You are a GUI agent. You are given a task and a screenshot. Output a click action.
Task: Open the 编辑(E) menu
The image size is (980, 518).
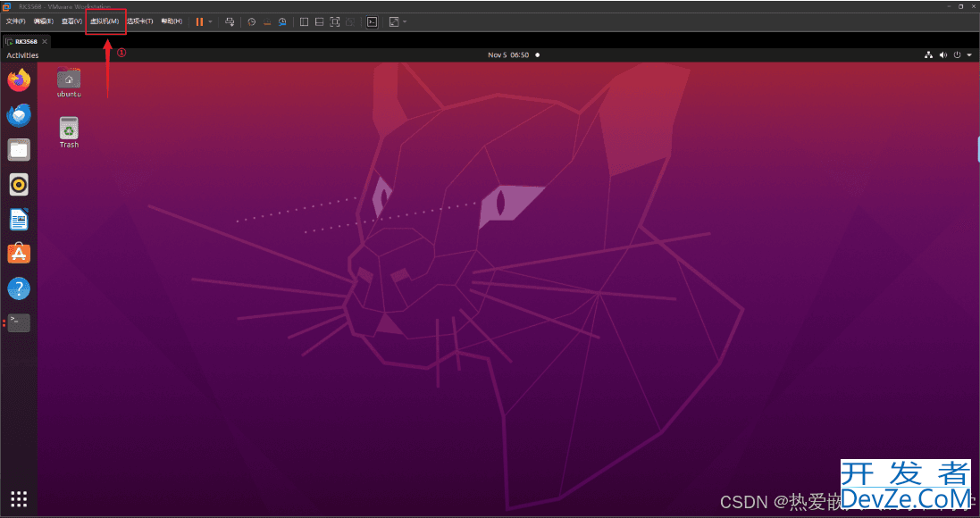(44, 21)
